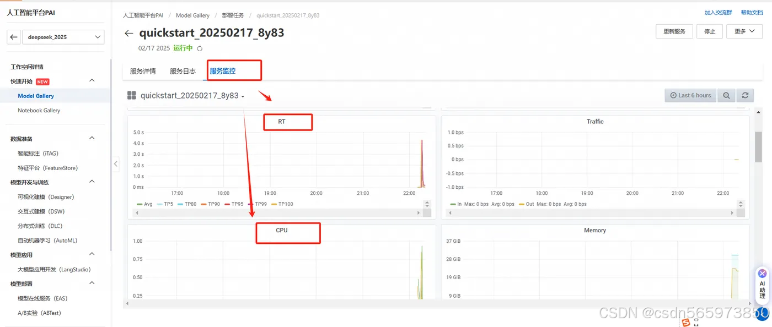Switch to the Service Logs tab
The image size is (772, 327).
pos(183,71)
